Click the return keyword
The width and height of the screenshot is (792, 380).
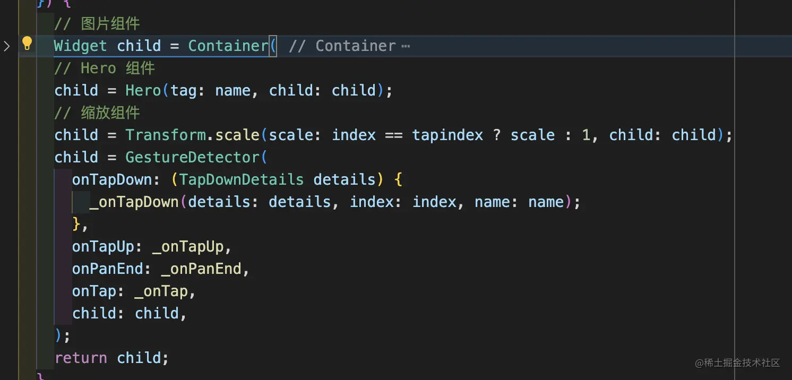(x=81, y=358)
